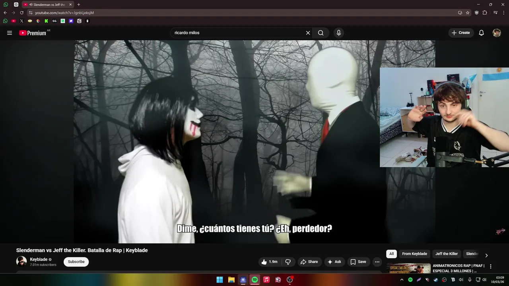Like the video with 1.9m likes
This screenshot has width=509, height=286.
[269, 262]
